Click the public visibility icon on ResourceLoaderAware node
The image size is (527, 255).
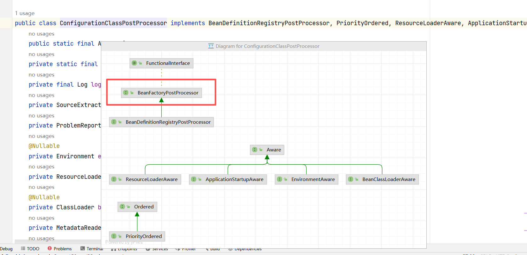click(x=120, y=179)
